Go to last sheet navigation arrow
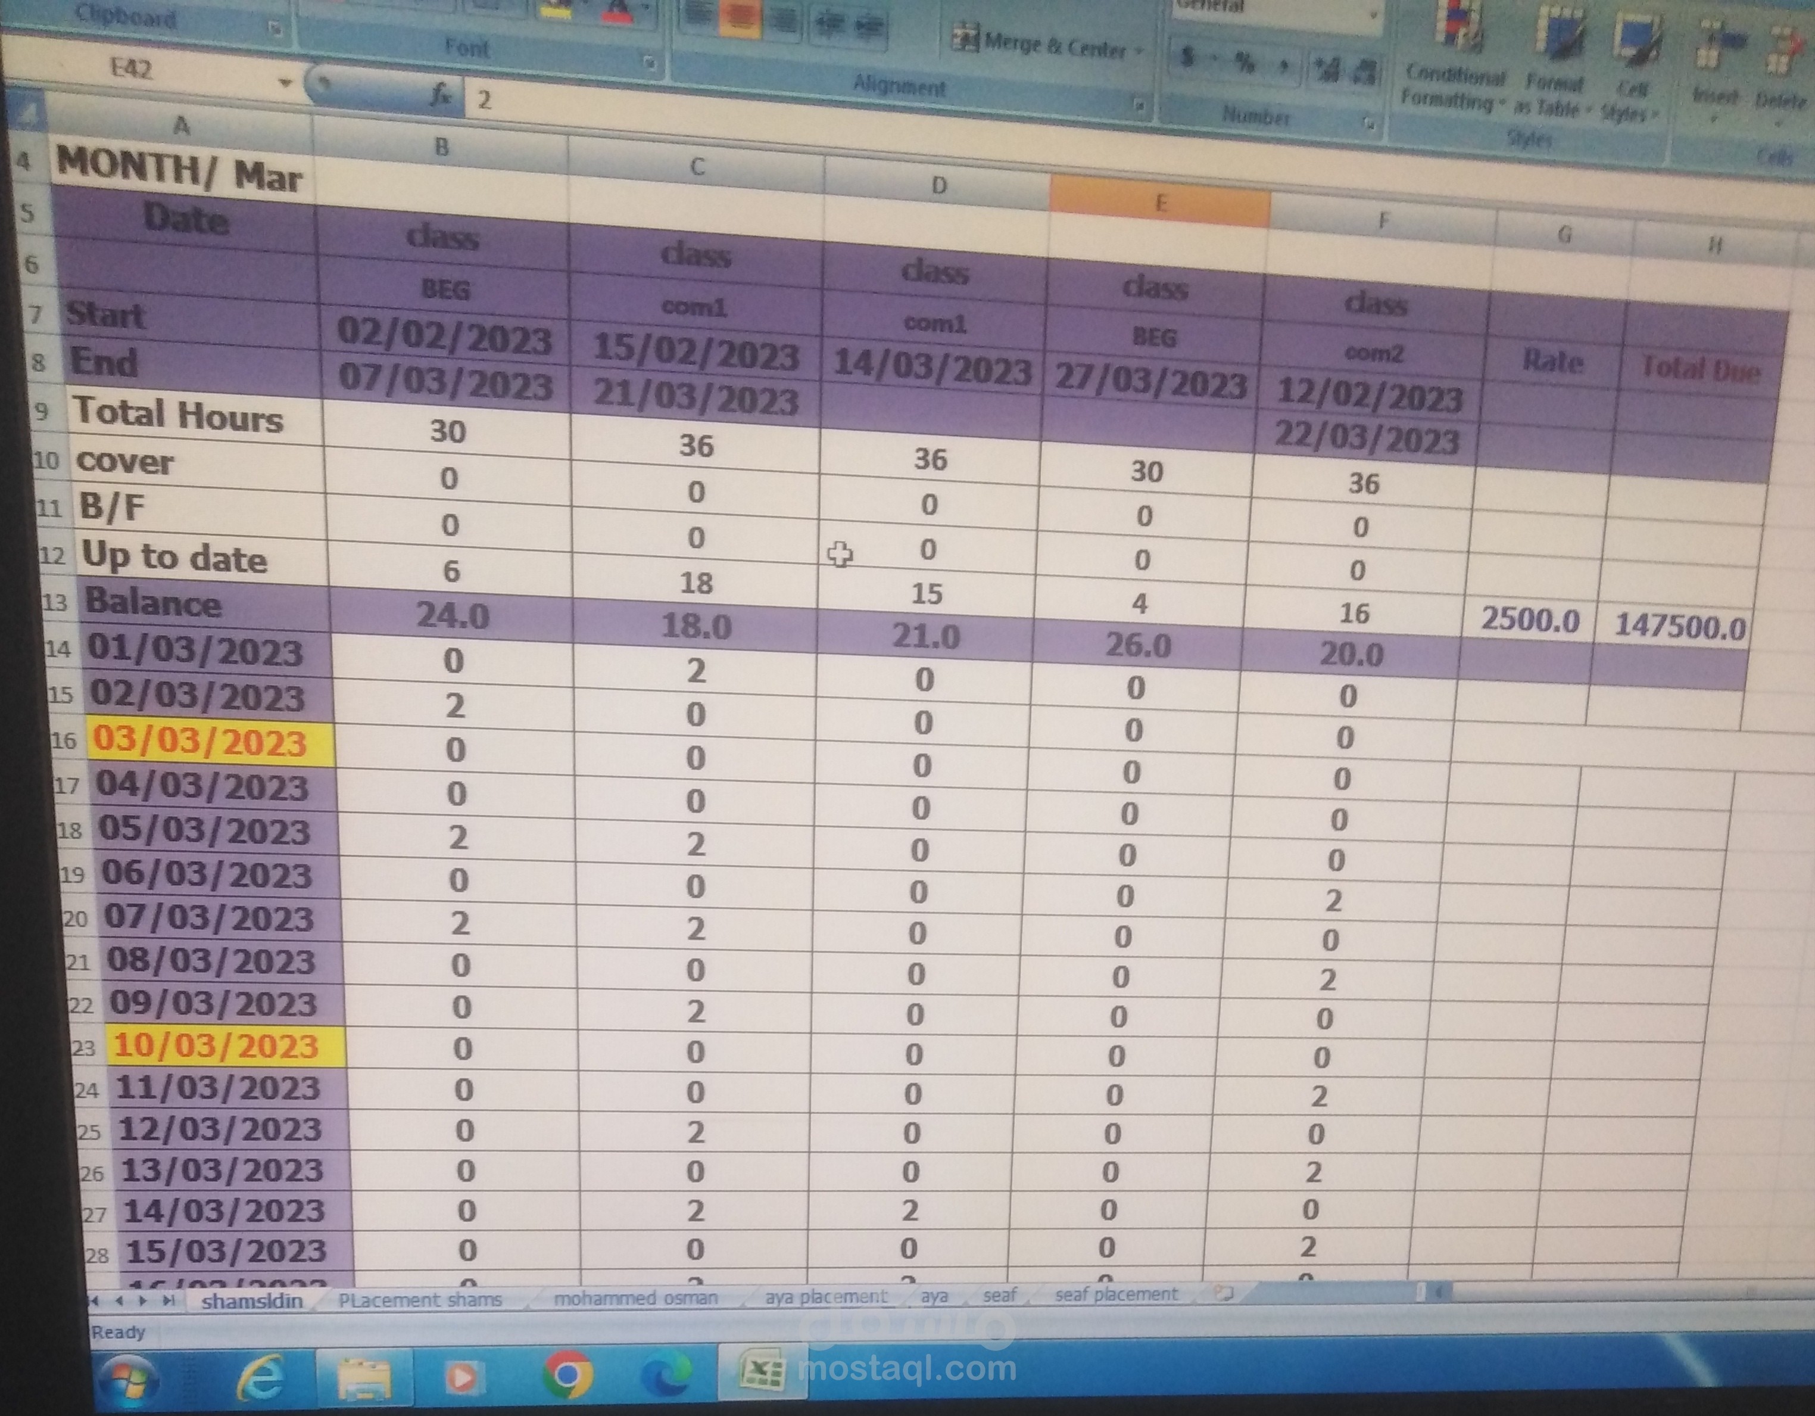This screenshot has width=1815, height=1416. pyautogui.click(x=169, y=1300)
